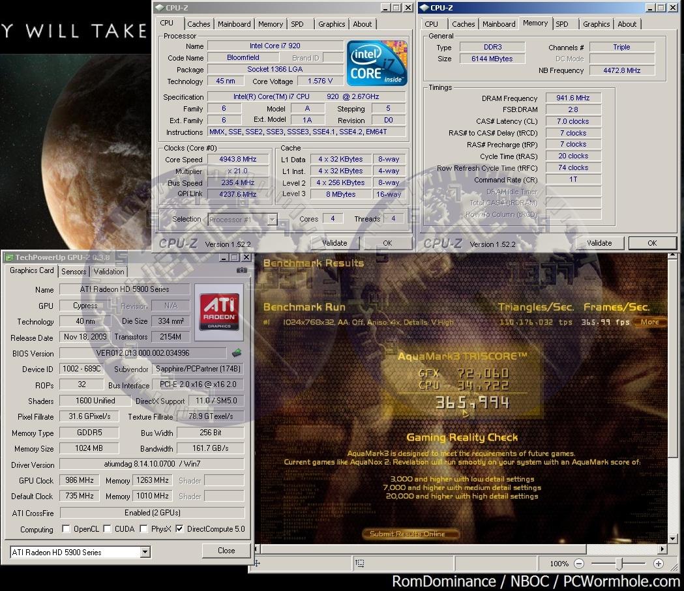Switch to GPU-Z Sensors tab
This screenshot has height=591, width=684.
tap(74, 272)
